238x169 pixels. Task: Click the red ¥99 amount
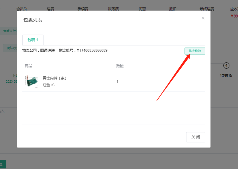(x=234, y=16)
